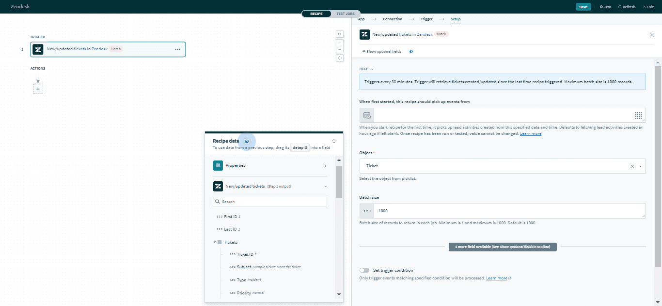Clear the Ticket object selection with X

click(x=632, y=166)
